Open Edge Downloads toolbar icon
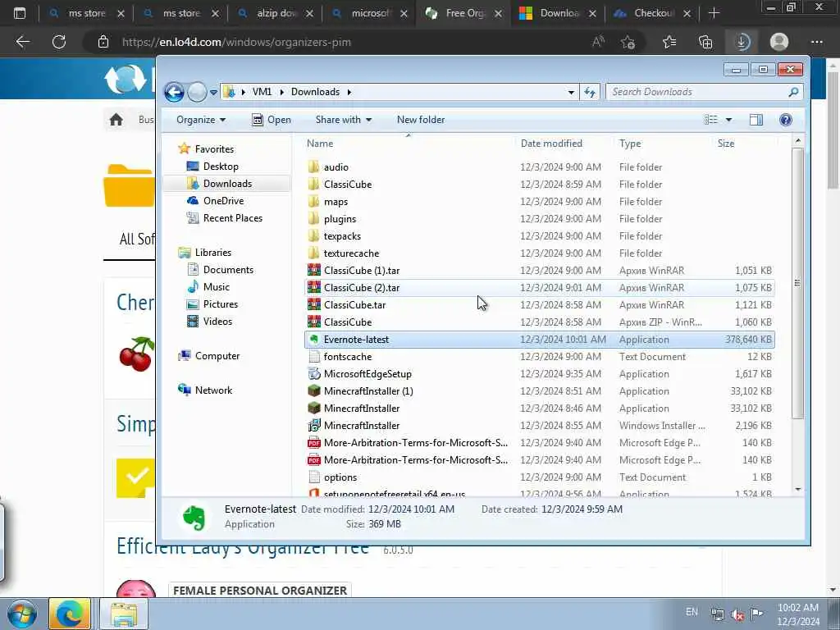Screen dimensions: 840x630 click(x=742, y=42)
